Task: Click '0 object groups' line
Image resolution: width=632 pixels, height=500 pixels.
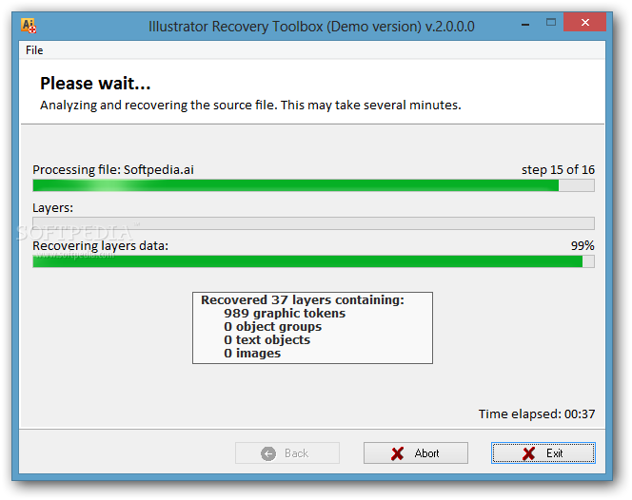Action: click(x=273, y=326)
